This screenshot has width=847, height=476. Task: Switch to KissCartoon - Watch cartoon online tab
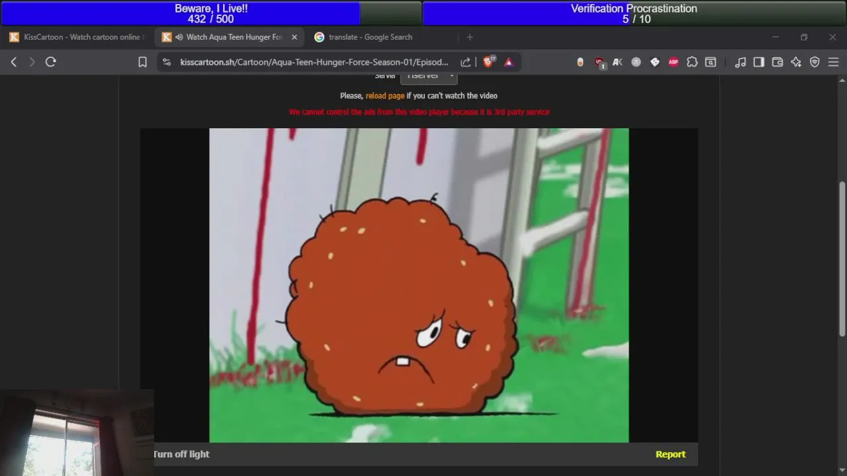77,37
